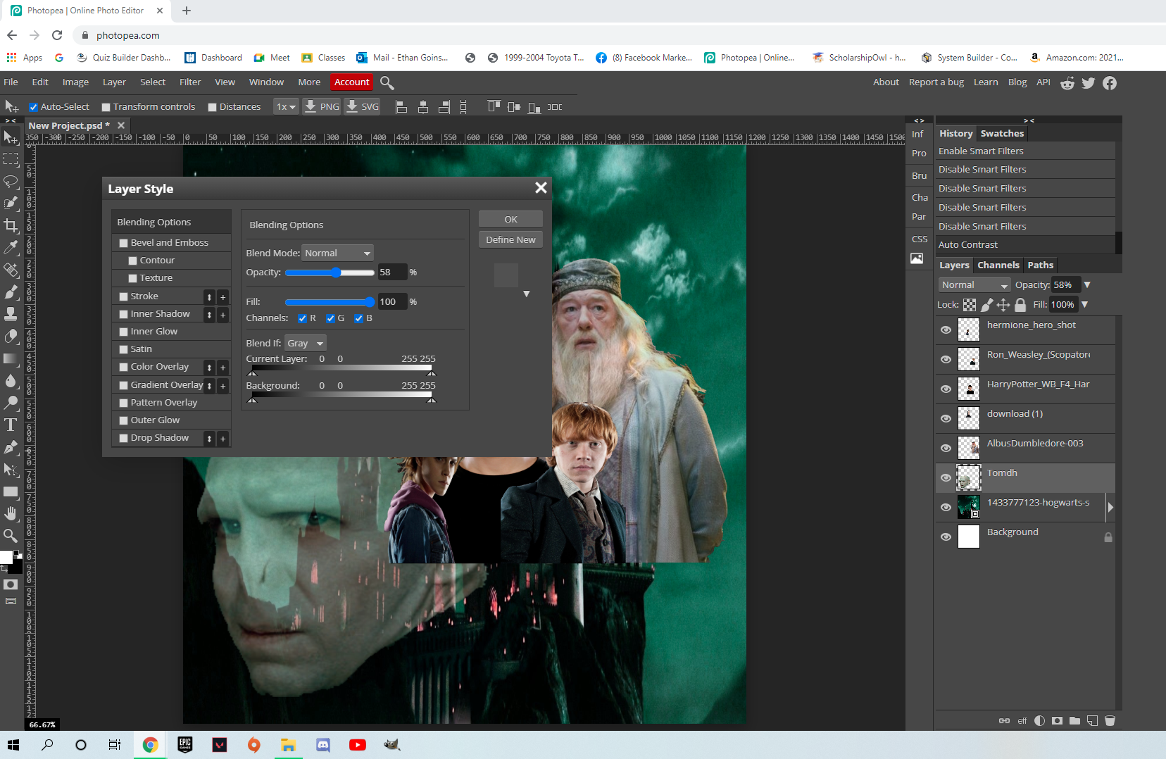Select the Clone Stamp tool
This screenshot has height=759, width=1166.
[11, 314]
